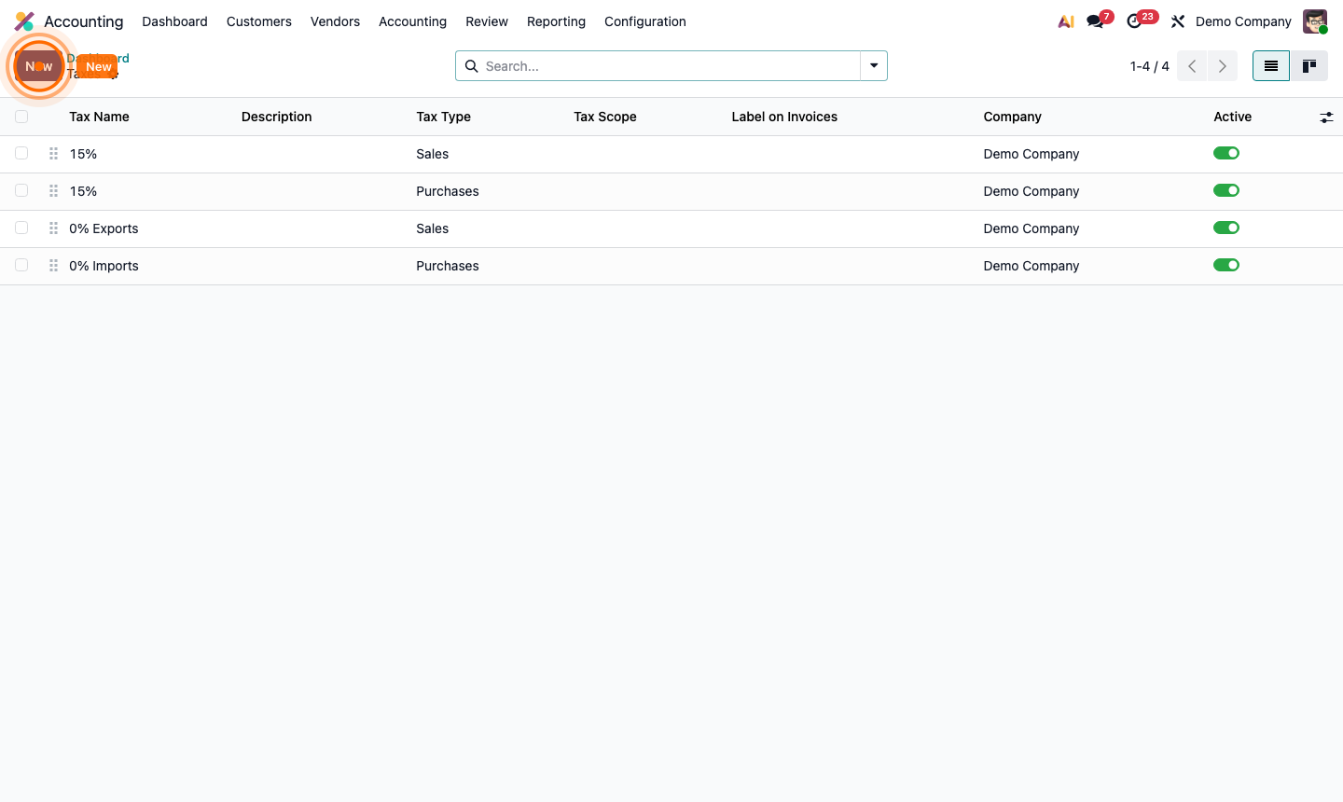View scheduled activities via clock icon
The image size is (1343, 802).
(x=1134, y=21)
